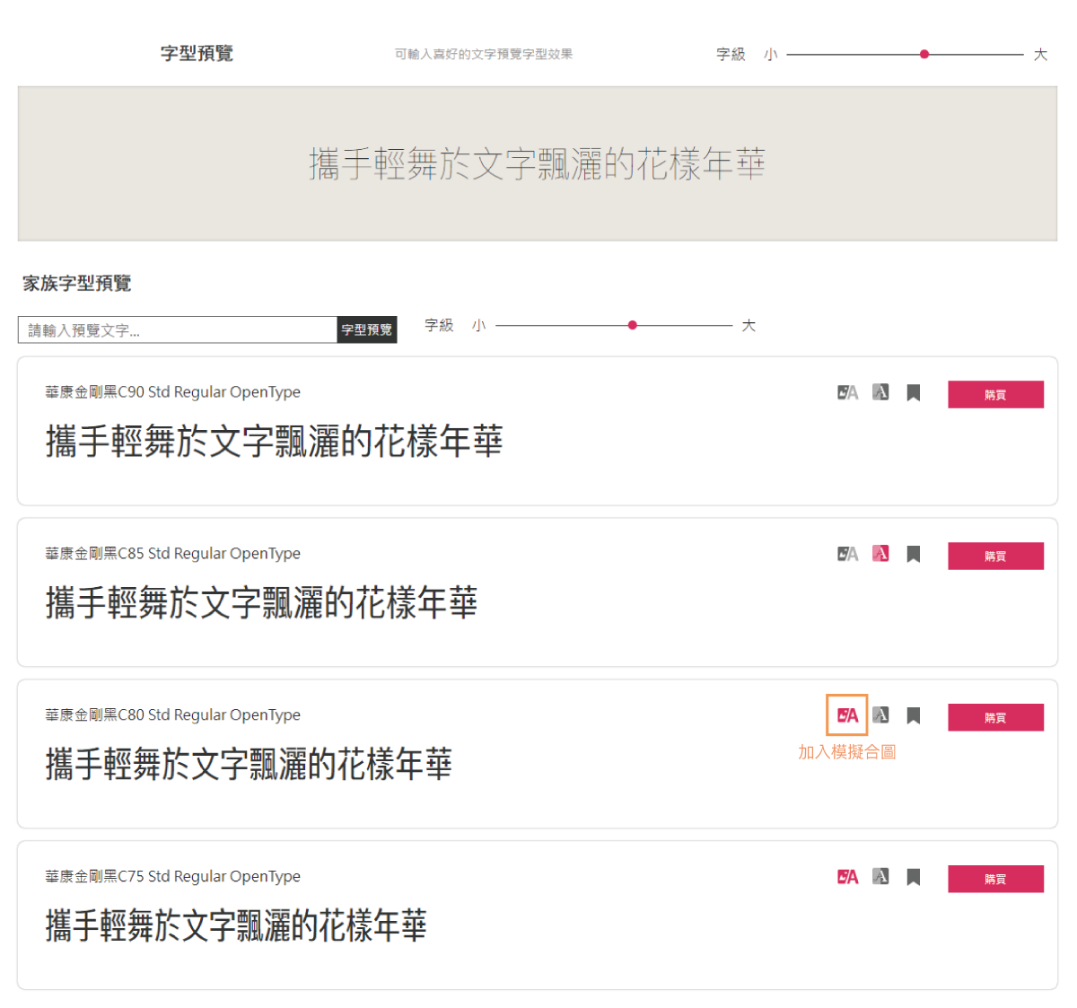Click the 小 label of the family preview slider

click(479, 325)
